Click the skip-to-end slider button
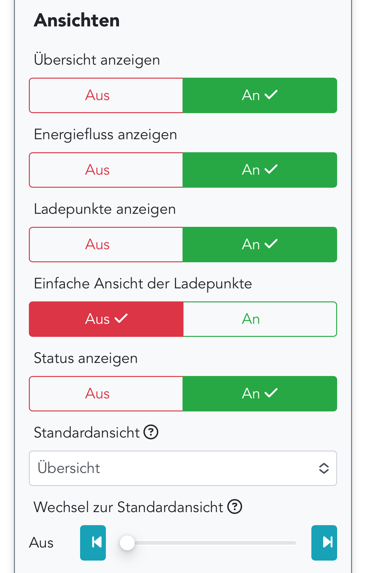Image resolution: width=366 pixels, height=573 pixels. pyautogui.click(x=324, y=543)
